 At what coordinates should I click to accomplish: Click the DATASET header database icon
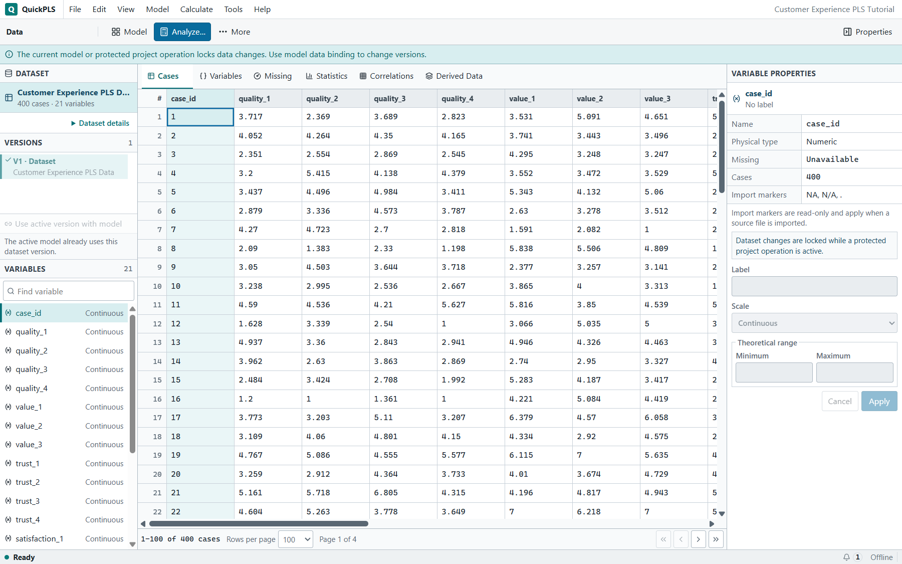(9, 73)
